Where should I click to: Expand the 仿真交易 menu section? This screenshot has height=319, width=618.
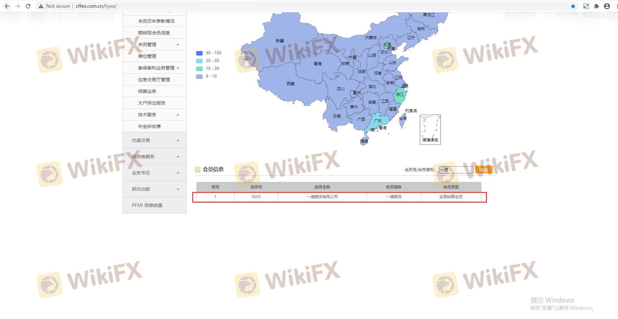[178, 140]
